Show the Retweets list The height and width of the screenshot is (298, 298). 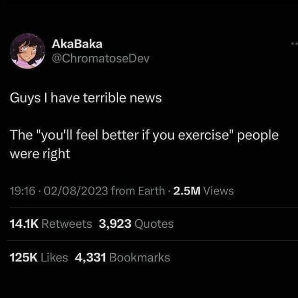coord(67,223)
